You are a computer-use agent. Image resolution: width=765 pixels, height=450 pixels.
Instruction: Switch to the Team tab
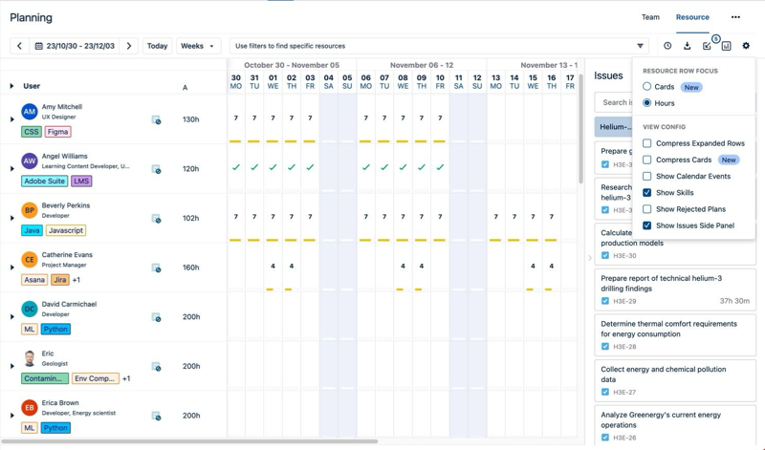(x=650, y=17)
